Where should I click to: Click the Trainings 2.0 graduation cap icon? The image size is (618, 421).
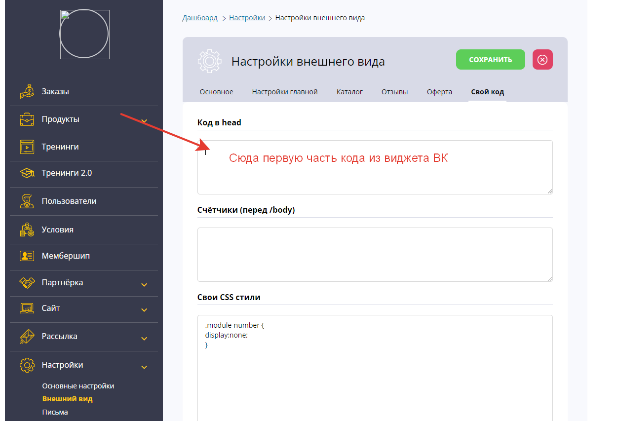[27, 173]
